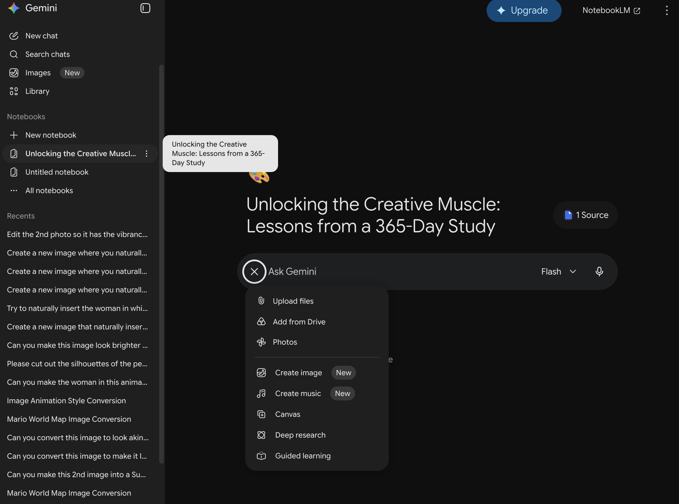Select Guided learning menu entry
This screenshot has width=679, height=504.
point(317,456)
